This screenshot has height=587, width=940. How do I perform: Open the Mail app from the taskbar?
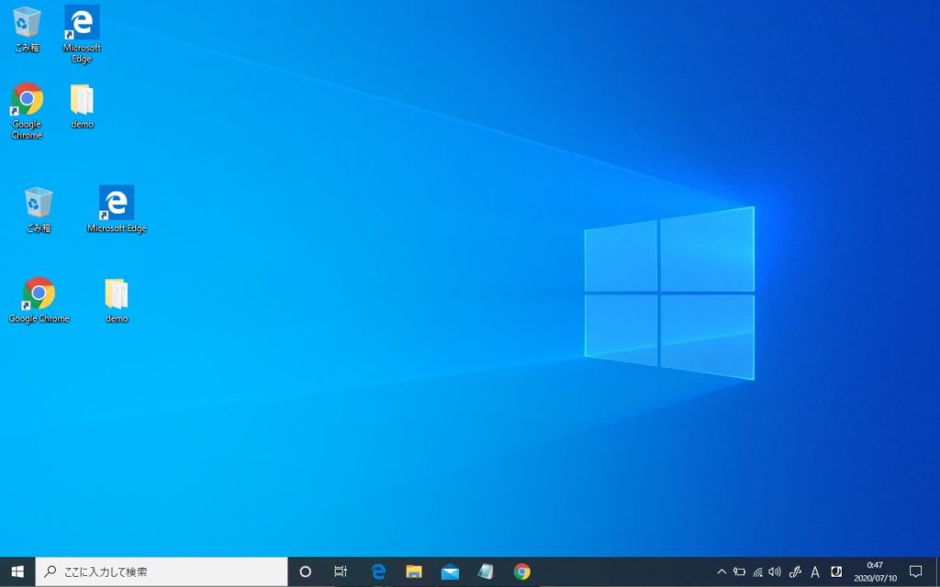coord(450,570)
